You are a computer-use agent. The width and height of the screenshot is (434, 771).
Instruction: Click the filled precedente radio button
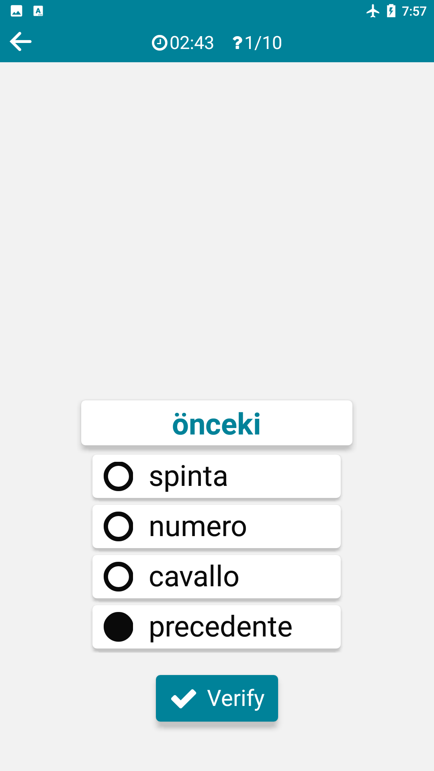click(119, 627)
